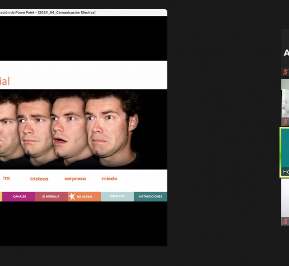Open the CANALES section tab on slide
The width and height of the screenshot is (289, 266).
click(19, 197)
